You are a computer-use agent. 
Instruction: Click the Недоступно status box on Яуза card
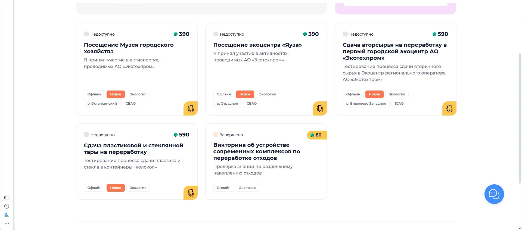pyautogui.click(x=216, y=34)
